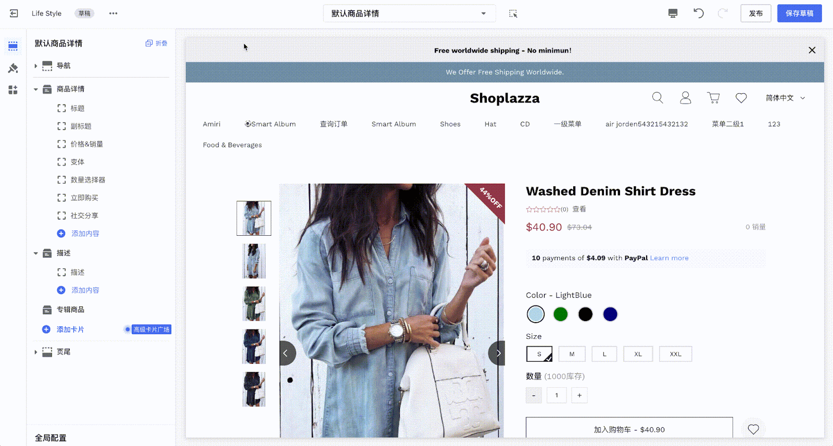Screen dimensions: 833x446
Task: Open the shopping cart icon
Action: (713, 98)
